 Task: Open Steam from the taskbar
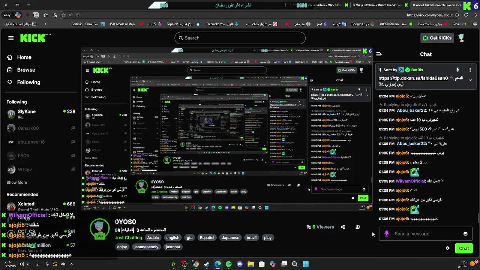pos(207,264)
